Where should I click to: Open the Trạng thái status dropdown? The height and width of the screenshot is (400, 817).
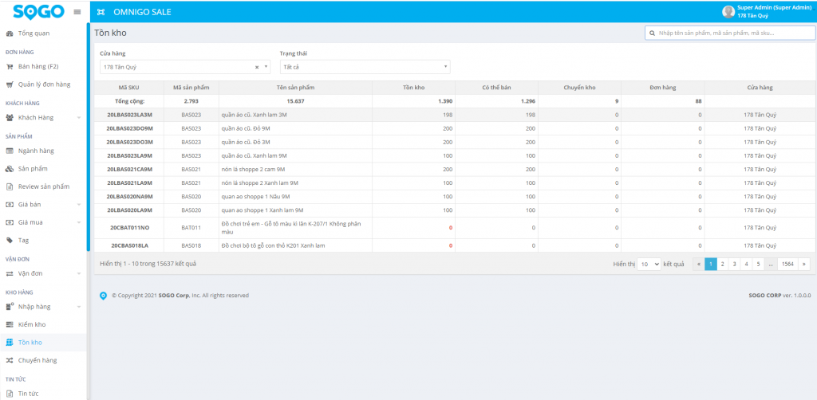click(x=365, y=67)
